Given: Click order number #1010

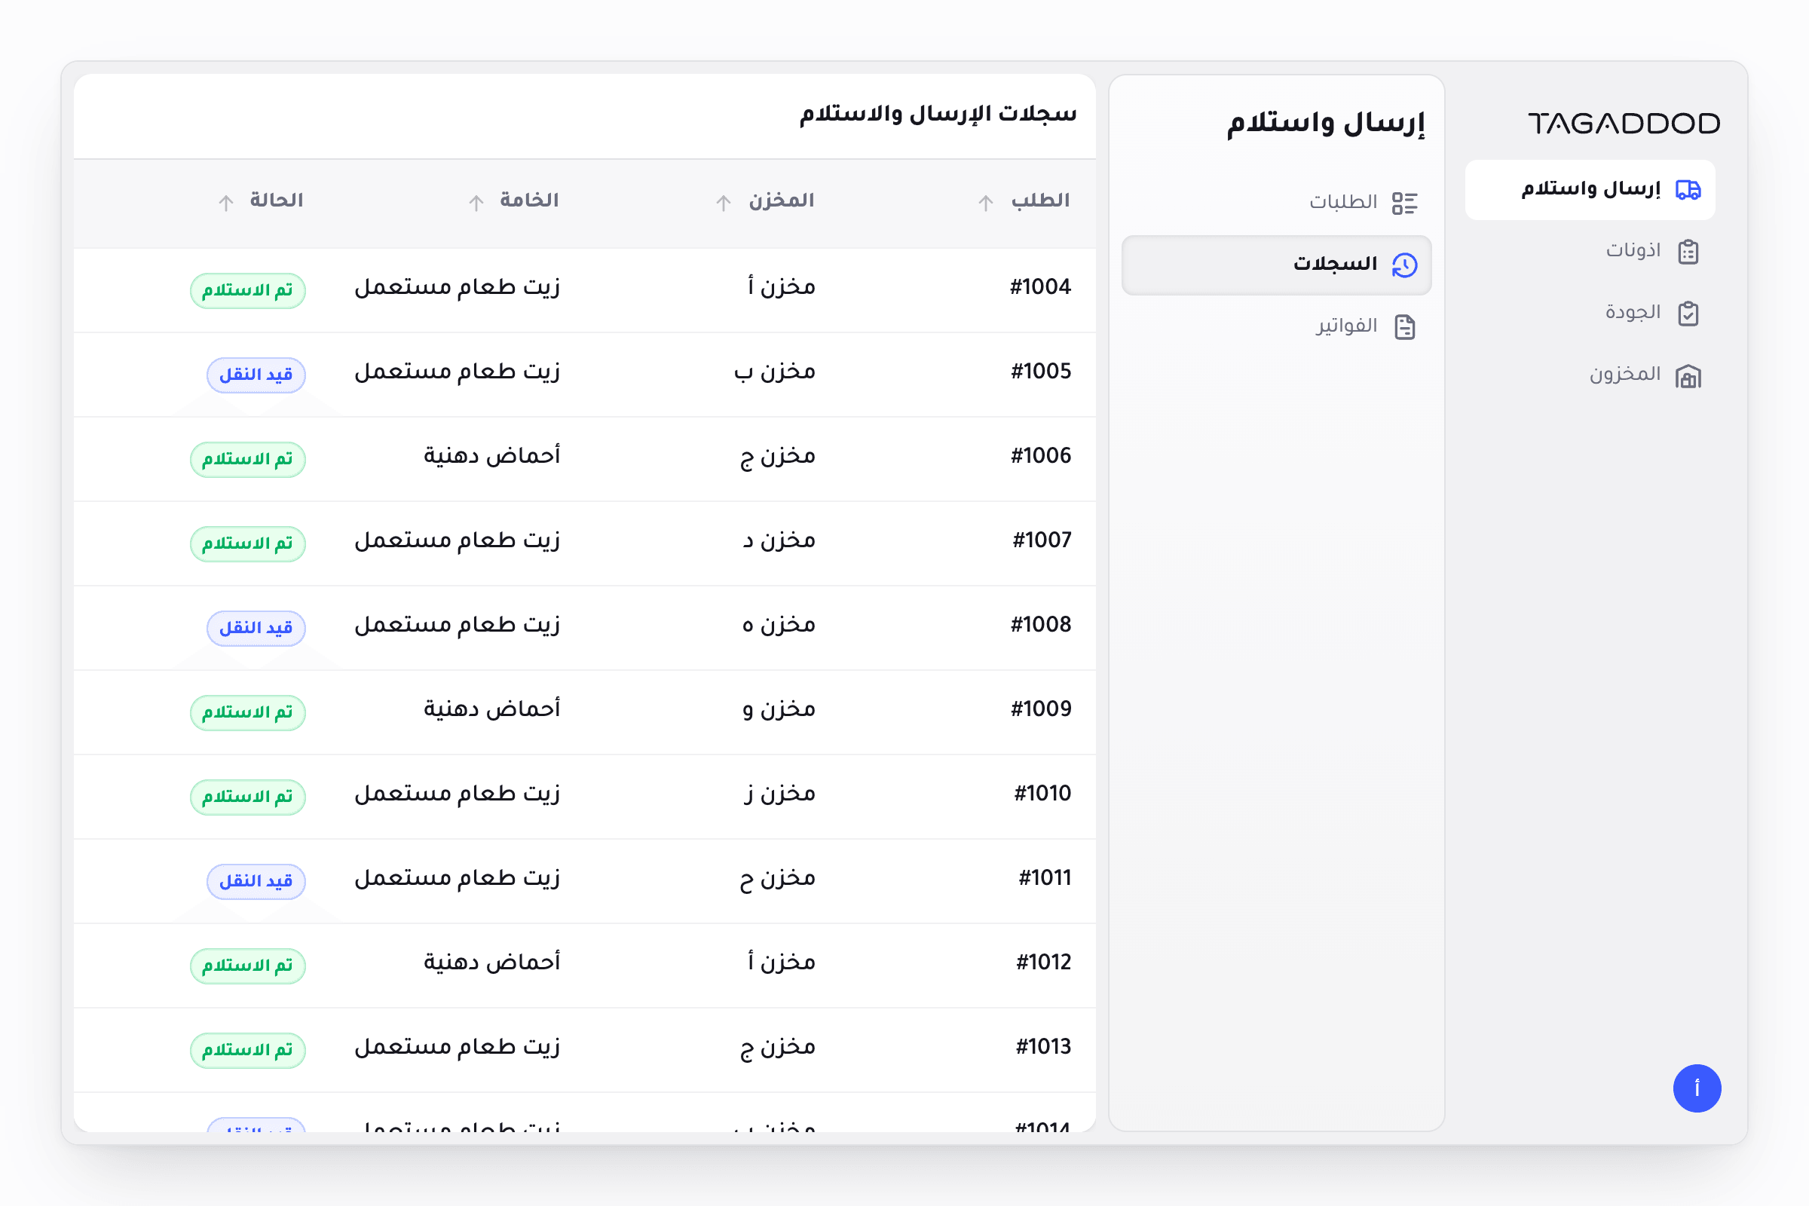Looking at the screenshot, I should (x=1043, y=794).
